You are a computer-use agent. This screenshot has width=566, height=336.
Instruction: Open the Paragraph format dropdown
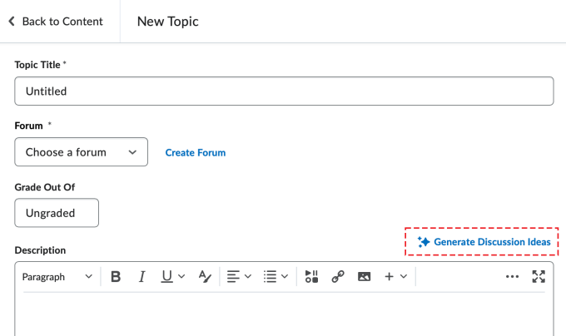pyautogui.click(x=57, y=277)
